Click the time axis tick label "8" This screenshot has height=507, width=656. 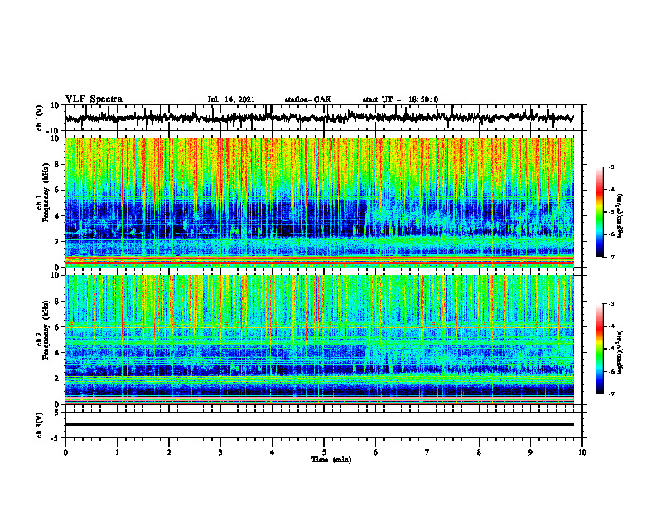coord(479,452)
